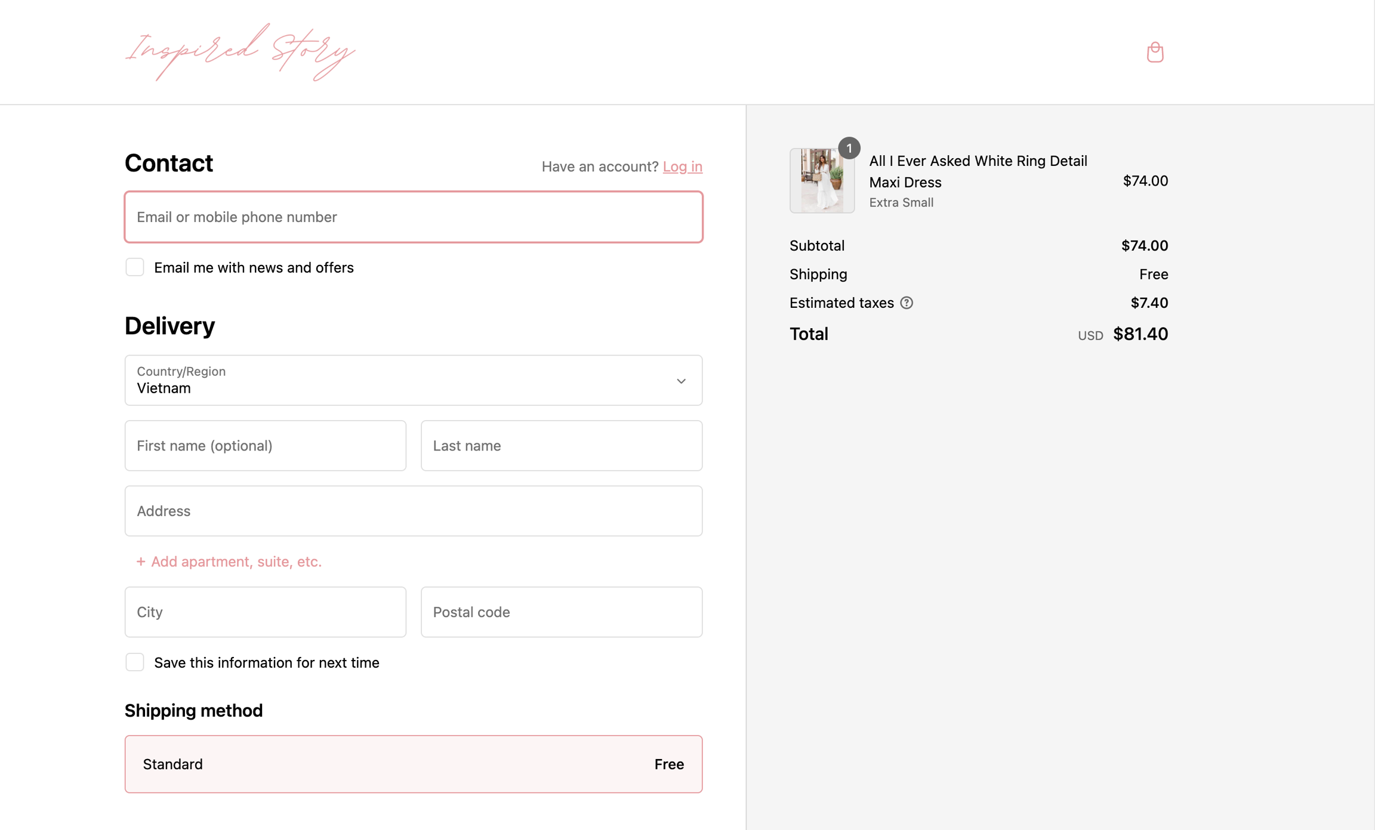The height and width of the screenshot is (830, 1375).
Task: Click into the Address field
Action: coord(413,511)
